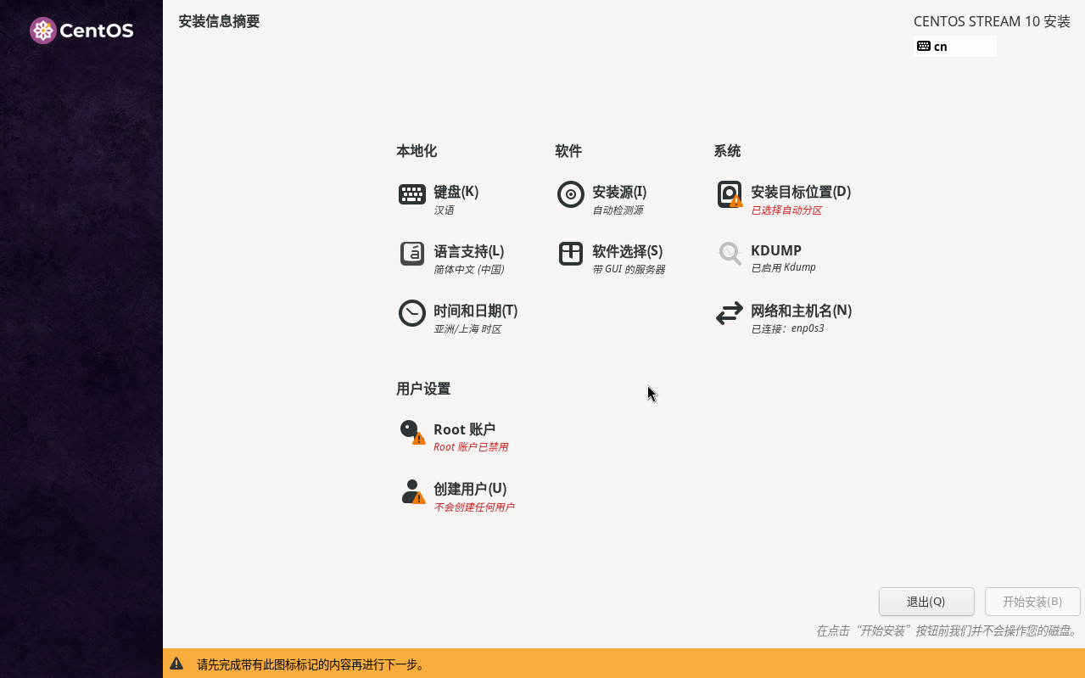Click the 软件 section heading
The image size is (1085, 678).
point(568,151)
